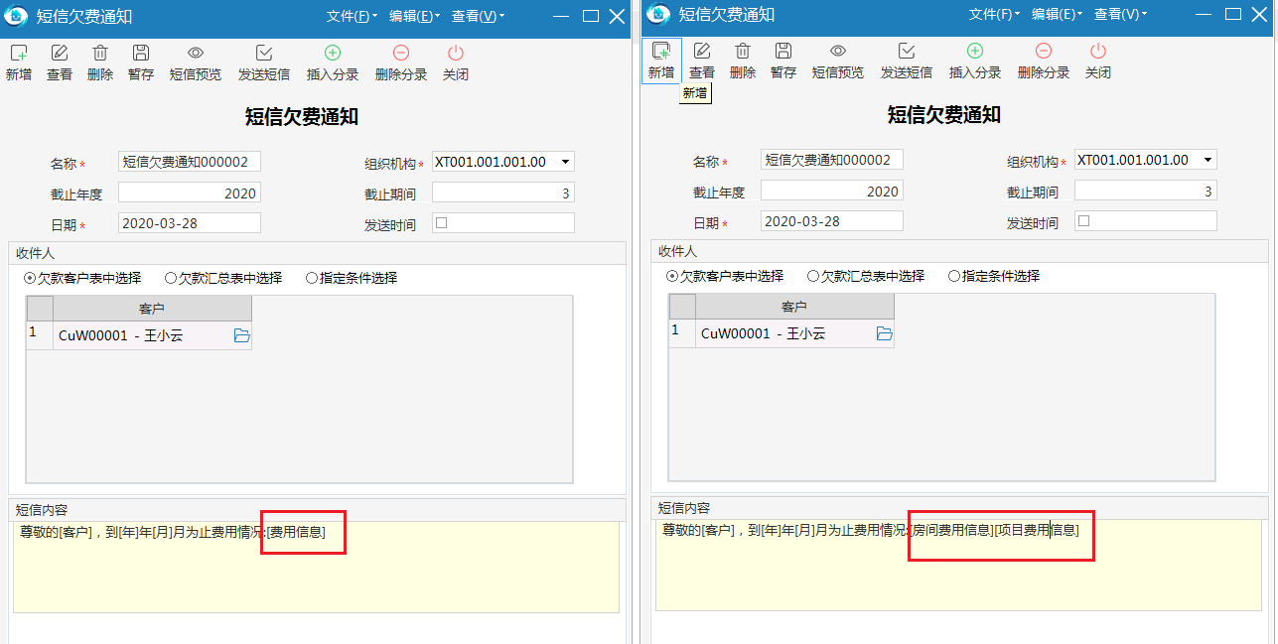Open 短信预览 eye icon in left window
1278x644 pixels.
click(x=196, y=53)
